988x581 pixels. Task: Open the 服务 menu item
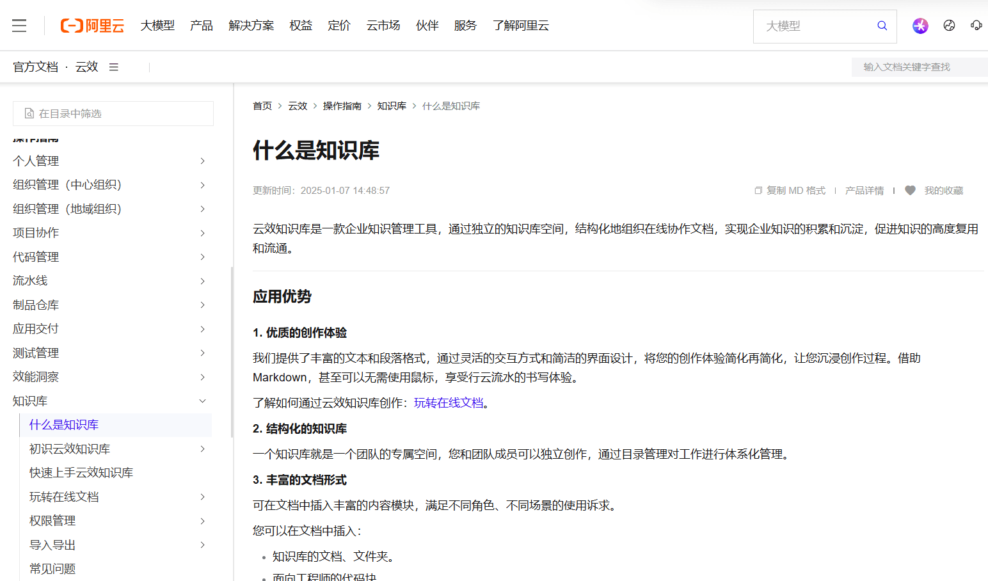coord(465,26)
